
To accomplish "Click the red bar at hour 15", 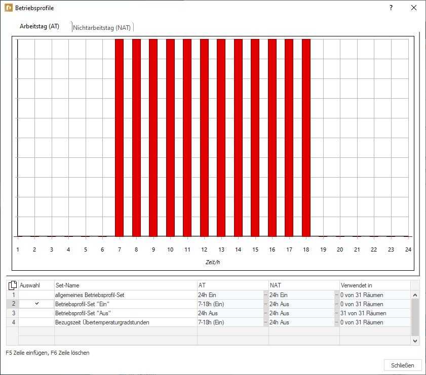I will pyautogui.click(x=255, y=138).
